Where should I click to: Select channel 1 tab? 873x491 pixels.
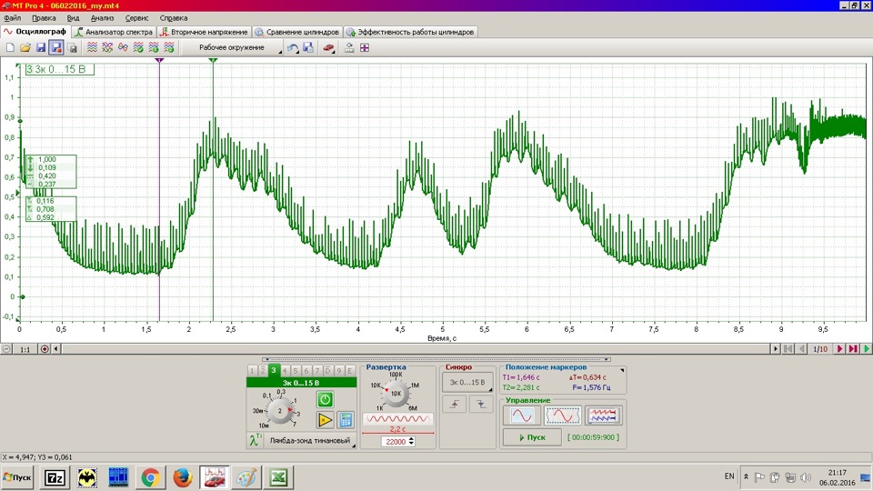(252, 371)
